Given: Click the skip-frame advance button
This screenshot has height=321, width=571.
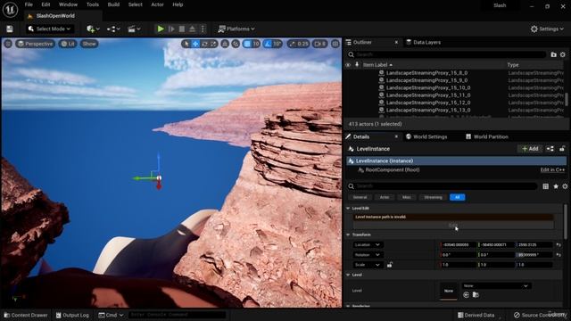Looking at the screenshot, I should [x=171, y=29].
